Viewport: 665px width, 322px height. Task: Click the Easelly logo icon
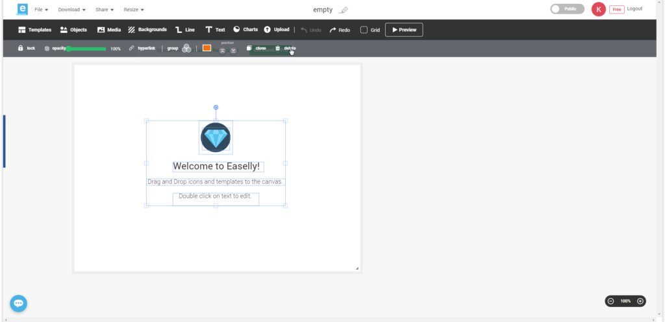click(22, 9)
